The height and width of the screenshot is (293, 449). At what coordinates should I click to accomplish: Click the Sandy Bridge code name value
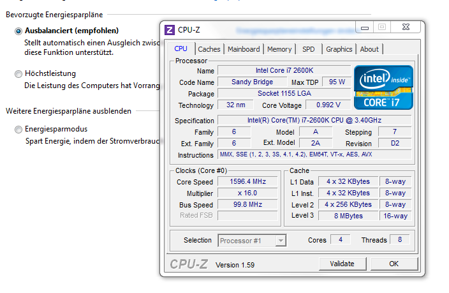point(253,82)
